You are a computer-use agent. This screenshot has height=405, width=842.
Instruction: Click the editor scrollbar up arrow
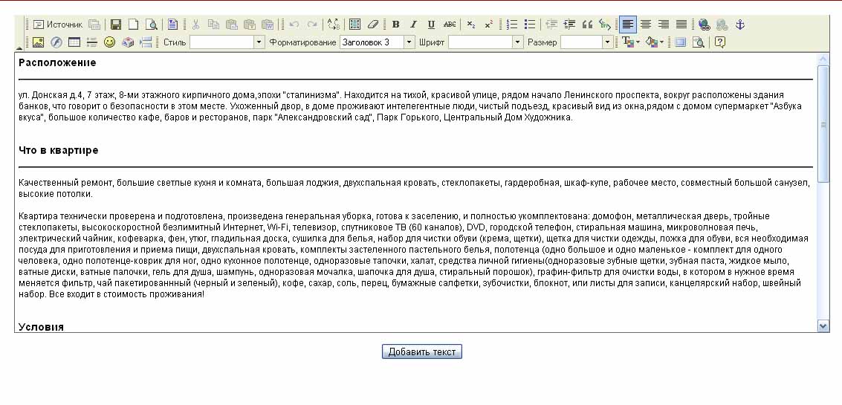823,59
